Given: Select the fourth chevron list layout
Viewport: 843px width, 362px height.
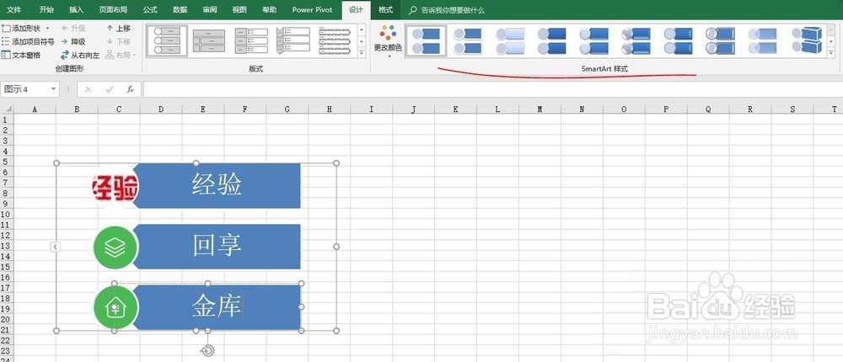Looking at the screenshot, I should point(293,40).
